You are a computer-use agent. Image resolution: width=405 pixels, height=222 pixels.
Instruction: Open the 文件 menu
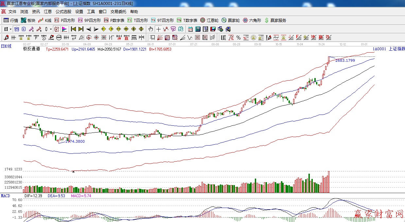point(12,11)
